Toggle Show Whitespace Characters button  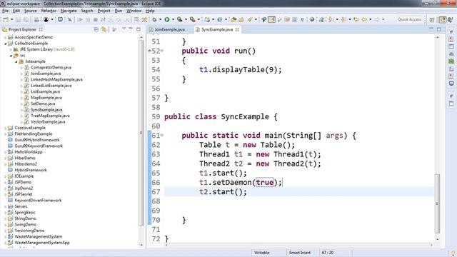(302, 19)
